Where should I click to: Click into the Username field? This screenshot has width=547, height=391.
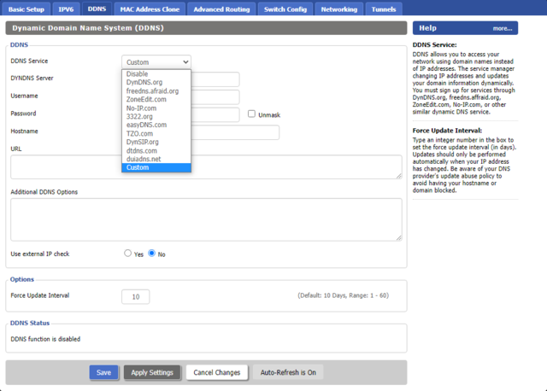(x=215, y=96)
